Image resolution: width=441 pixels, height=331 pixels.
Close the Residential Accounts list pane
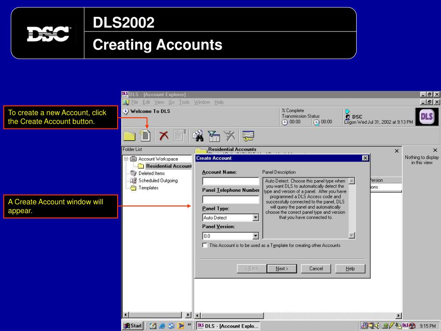[397, 151]
